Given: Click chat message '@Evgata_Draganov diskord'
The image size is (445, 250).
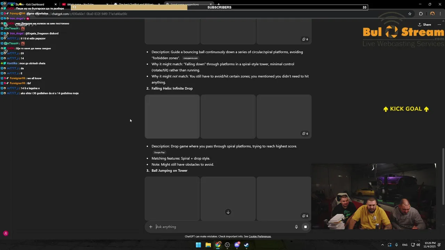Looking at the screenshot, I should (42, 33).
